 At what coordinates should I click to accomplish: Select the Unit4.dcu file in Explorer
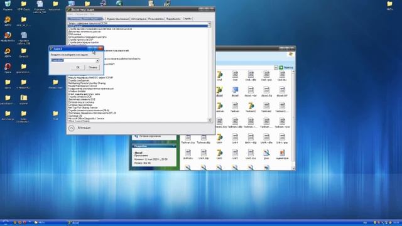click(188, 154)
